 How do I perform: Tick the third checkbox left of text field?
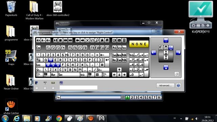tap(53, 88)
